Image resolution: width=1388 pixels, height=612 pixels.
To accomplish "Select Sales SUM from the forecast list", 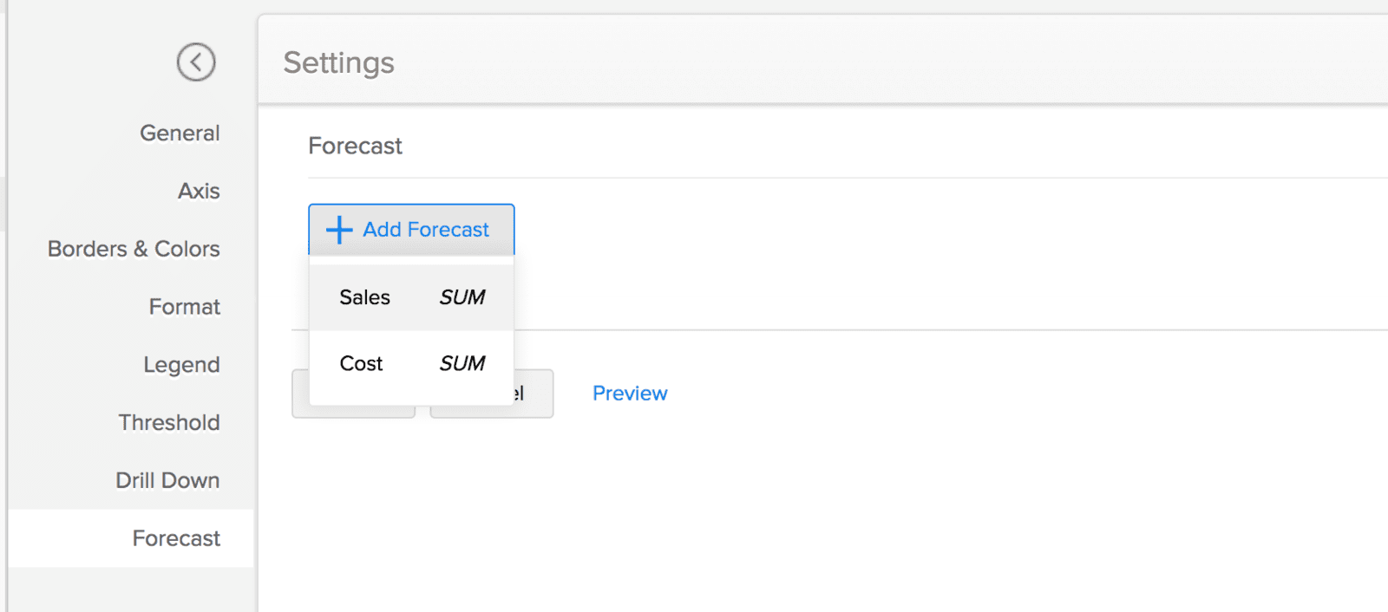I will pos(408,296).
